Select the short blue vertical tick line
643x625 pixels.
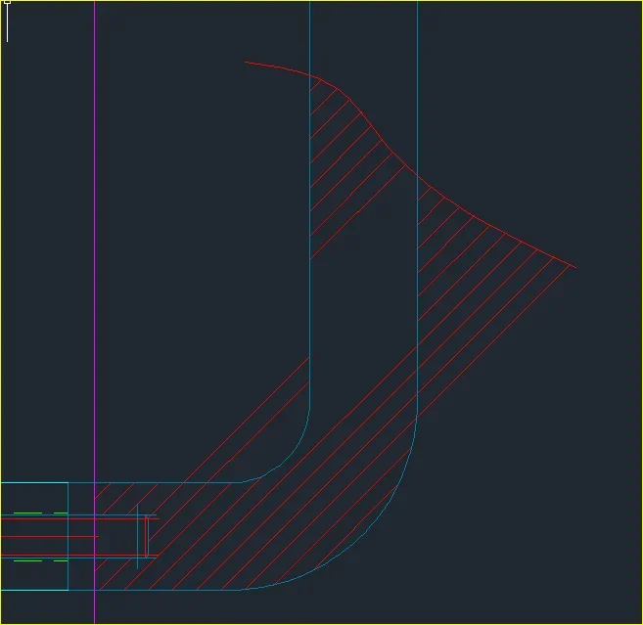[137, 537]
